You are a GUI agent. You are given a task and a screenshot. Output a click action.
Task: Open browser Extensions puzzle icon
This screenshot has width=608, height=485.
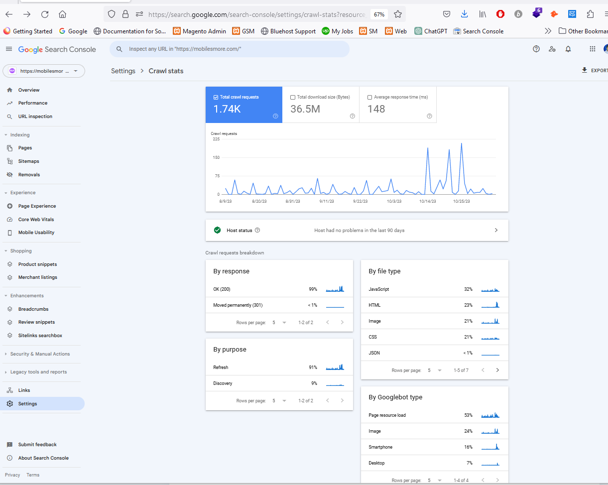[x=591, y=14]
